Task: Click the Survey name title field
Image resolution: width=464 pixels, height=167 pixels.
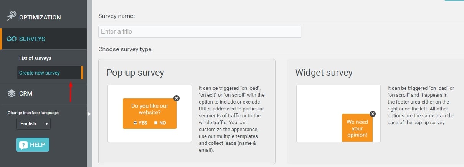Action: point(200,32)
